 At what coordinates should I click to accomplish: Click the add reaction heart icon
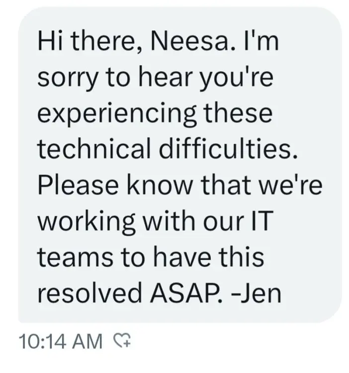[122, 341]
